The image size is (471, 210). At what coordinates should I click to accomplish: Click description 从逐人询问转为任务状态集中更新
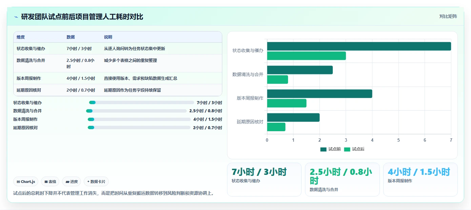click(x=135, y=49)
